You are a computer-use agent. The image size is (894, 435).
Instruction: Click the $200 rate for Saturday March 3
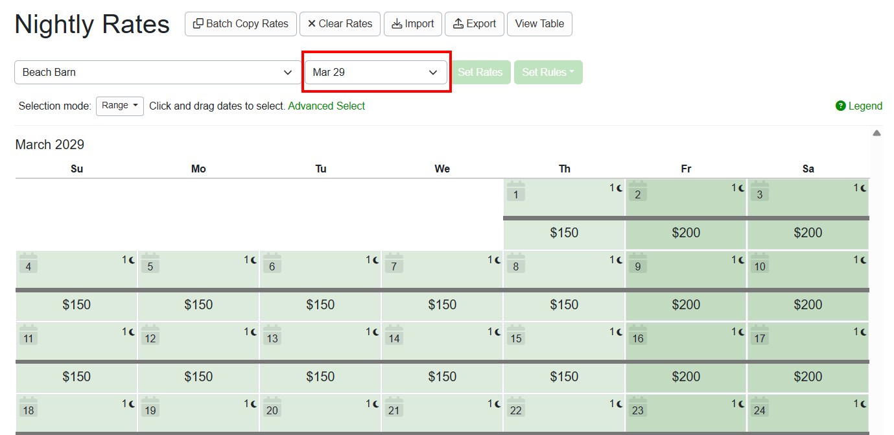coord(808,233)
